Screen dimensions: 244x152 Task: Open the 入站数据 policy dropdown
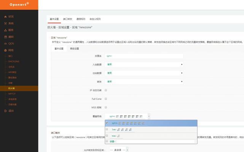[x=144, y=64]
